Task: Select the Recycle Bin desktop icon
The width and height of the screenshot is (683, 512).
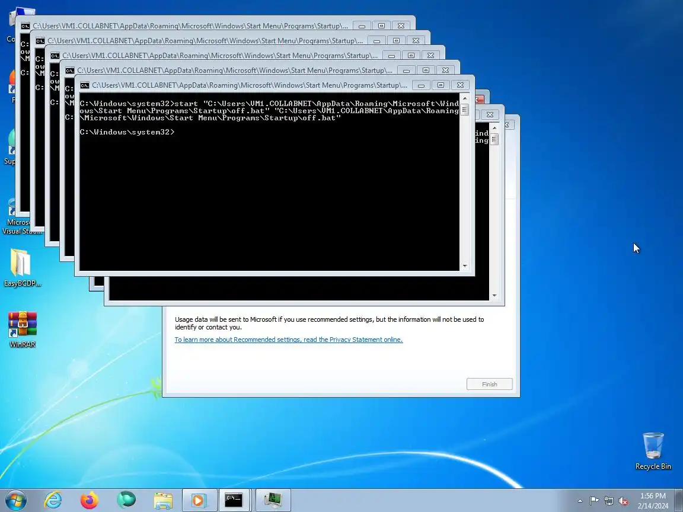Action: (653, 451)
